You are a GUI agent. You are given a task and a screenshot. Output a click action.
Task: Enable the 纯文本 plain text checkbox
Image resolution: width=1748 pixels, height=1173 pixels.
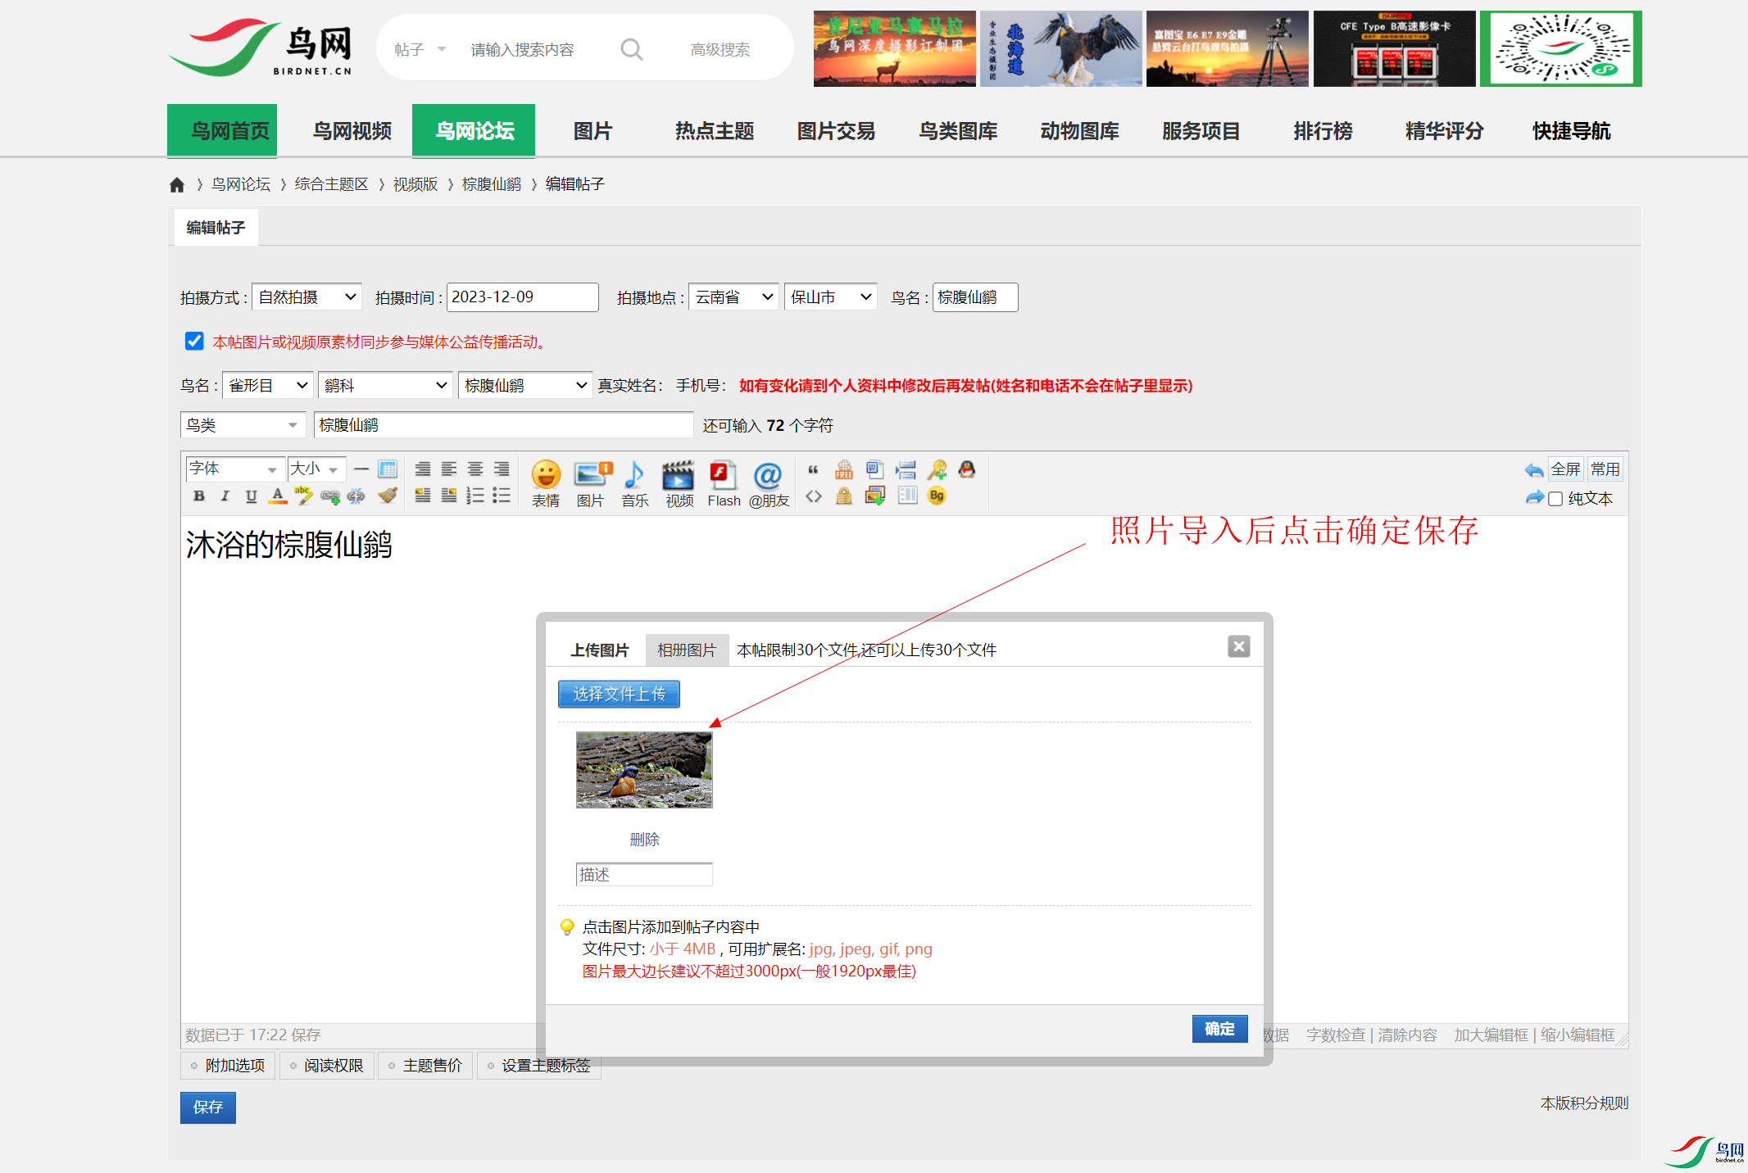tap(1555, 499)
